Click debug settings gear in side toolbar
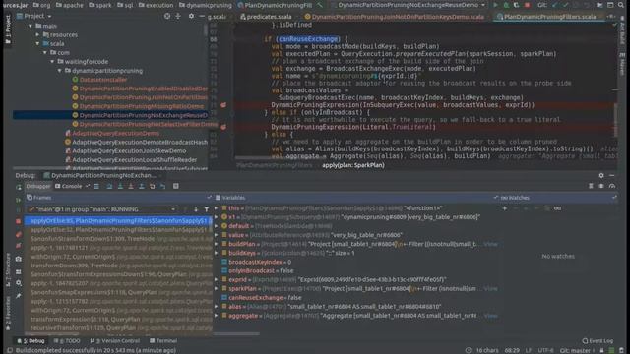Image resolution: width=630 pixels, height=354 pixels. 19,283
